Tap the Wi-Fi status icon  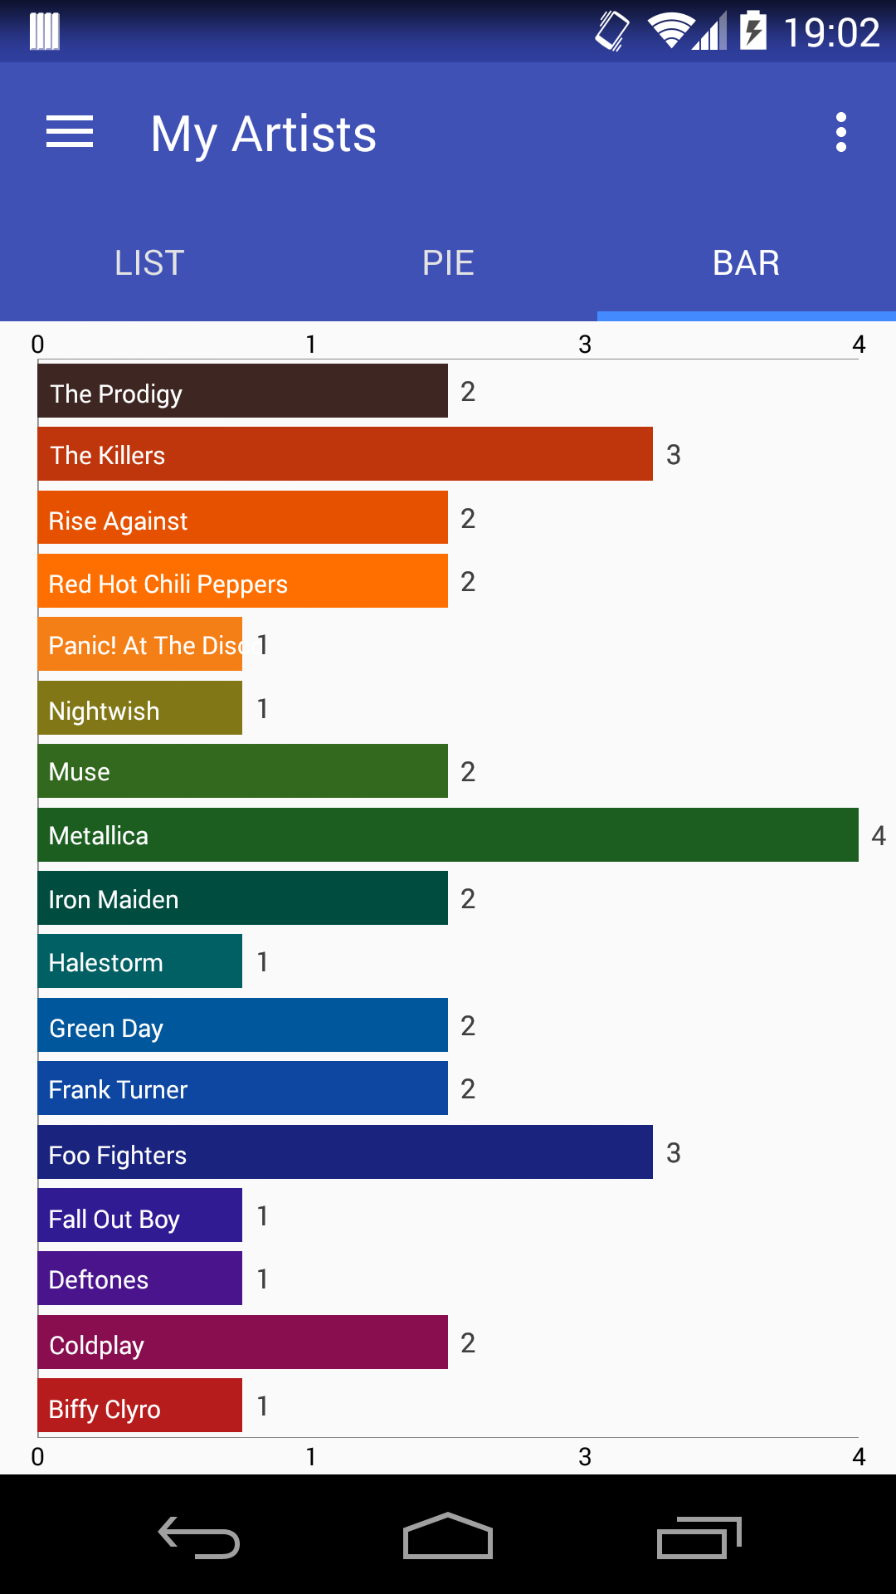pyautogui.click(x=670, y=32)
